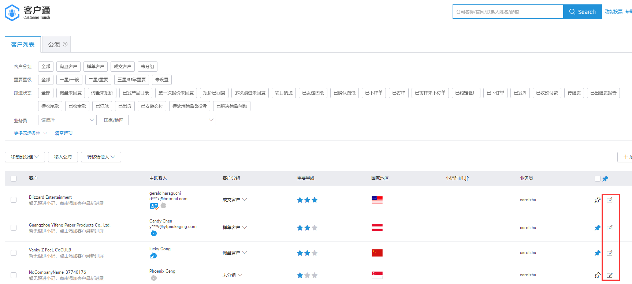Change 未分组 group for NoCompanyName_37740176

click(233, 275)
